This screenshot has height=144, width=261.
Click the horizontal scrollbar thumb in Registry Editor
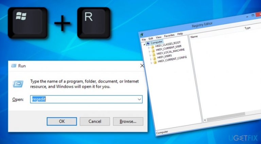(x=226, y=117)
